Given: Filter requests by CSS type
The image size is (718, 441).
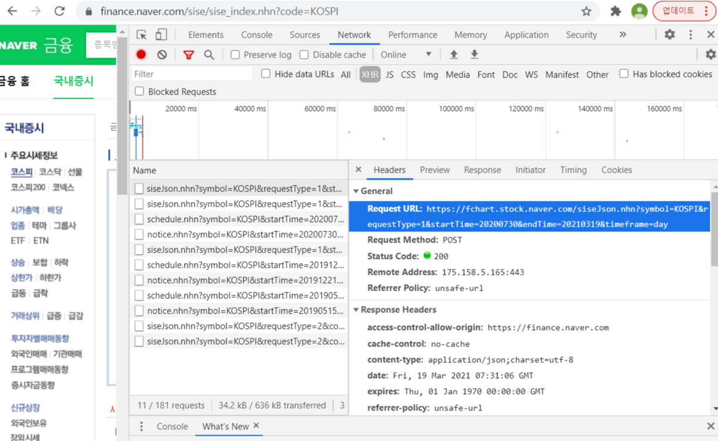Looking at the screenshot, I should (x=408, y=75).
